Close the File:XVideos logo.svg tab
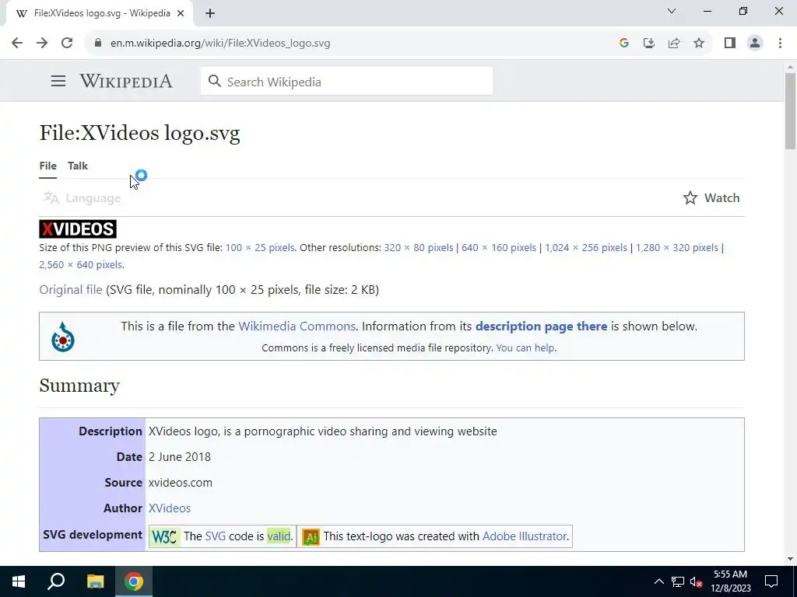The height and width of the screenshot is (597, 797). coord(181,13)
